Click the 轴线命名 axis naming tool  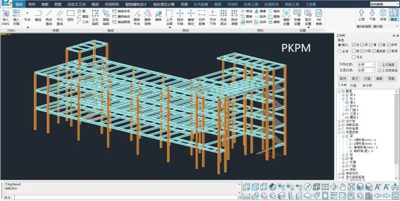pyautogui.click(x=121, y=11)
